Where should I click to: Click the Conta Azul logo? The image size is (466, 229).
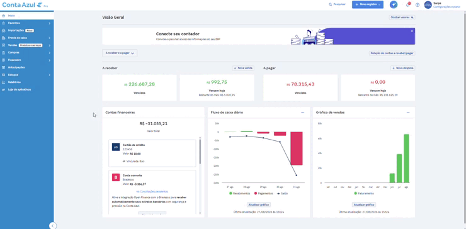pos(22,5)
